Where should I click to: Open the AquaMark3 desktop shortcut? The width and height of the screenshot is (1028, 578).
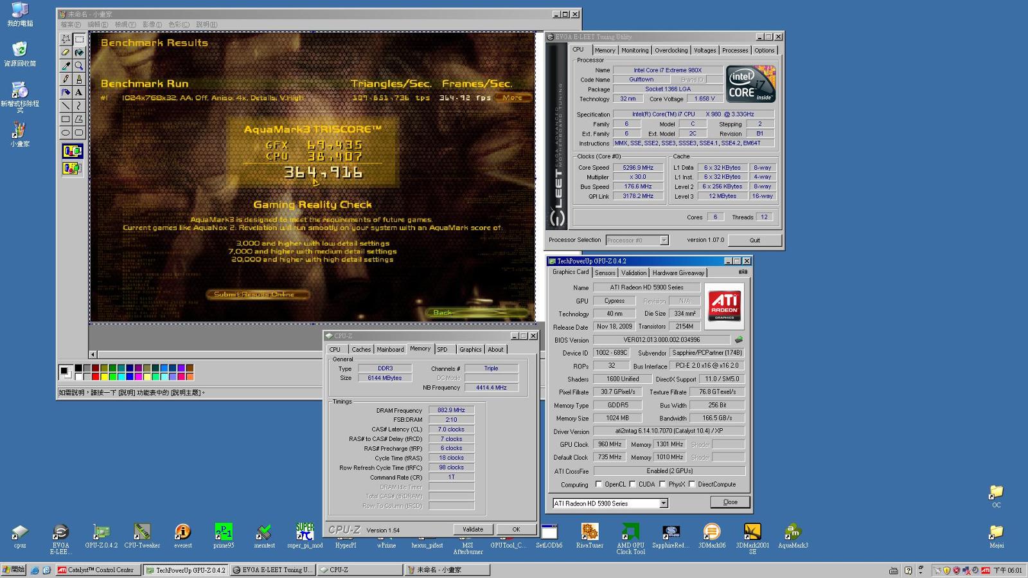[x=793, y=536]
